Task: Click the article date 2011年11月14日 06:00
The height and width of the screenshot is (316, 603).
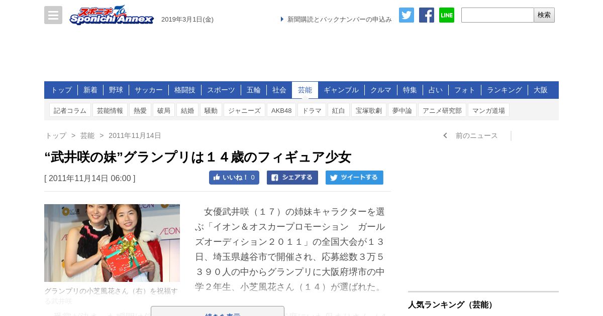Action: click(x=90, y=178)
